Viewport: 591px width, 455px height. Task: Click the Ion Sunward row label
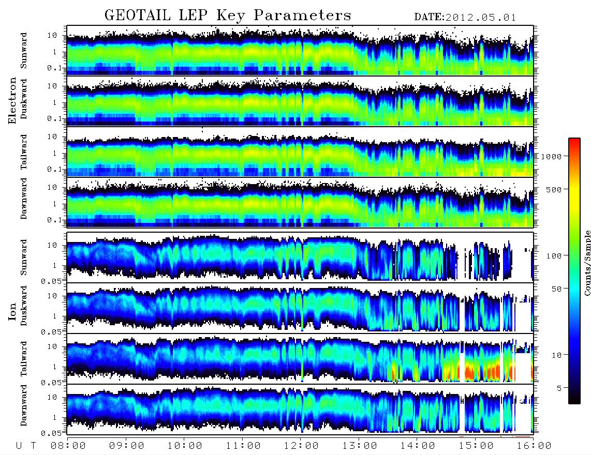(24, 257)
